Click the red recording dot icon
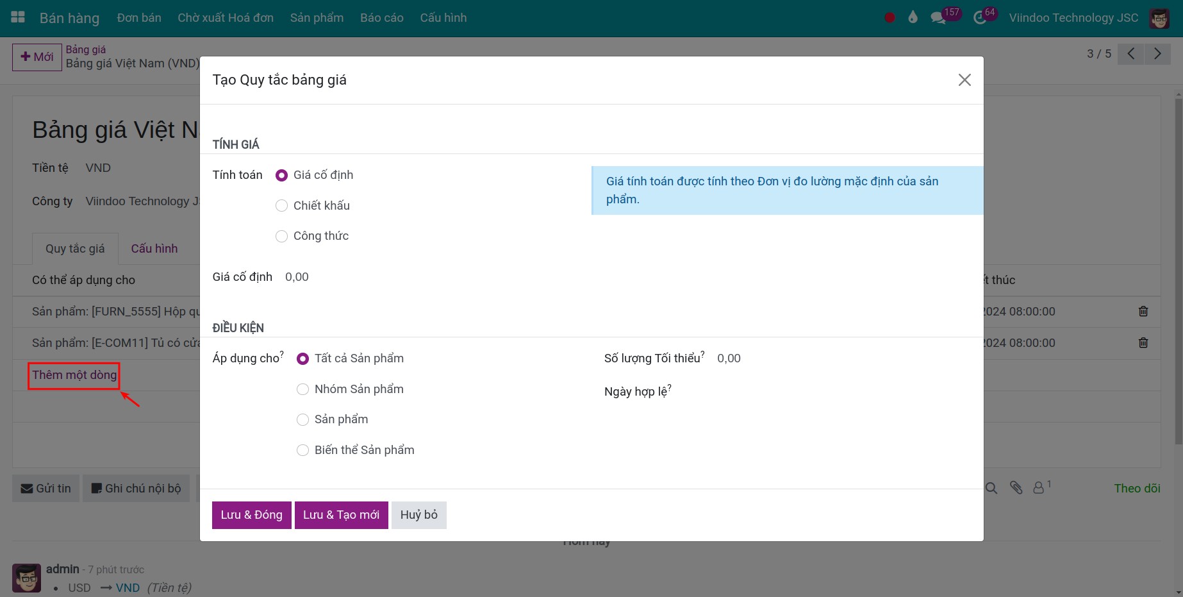This screenshot has height=597, width=1183. pos(889,18)
